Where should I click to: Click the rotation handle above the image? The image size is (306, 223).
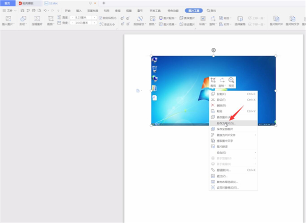[213, 50]
